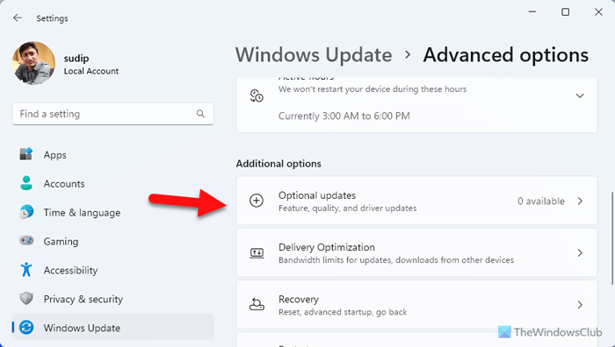
Task: Click the Recovery icon
Action: (x=257, y=304)
